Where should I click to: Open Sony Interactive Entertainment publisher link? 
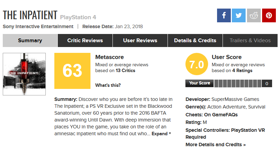coord(38,26)
